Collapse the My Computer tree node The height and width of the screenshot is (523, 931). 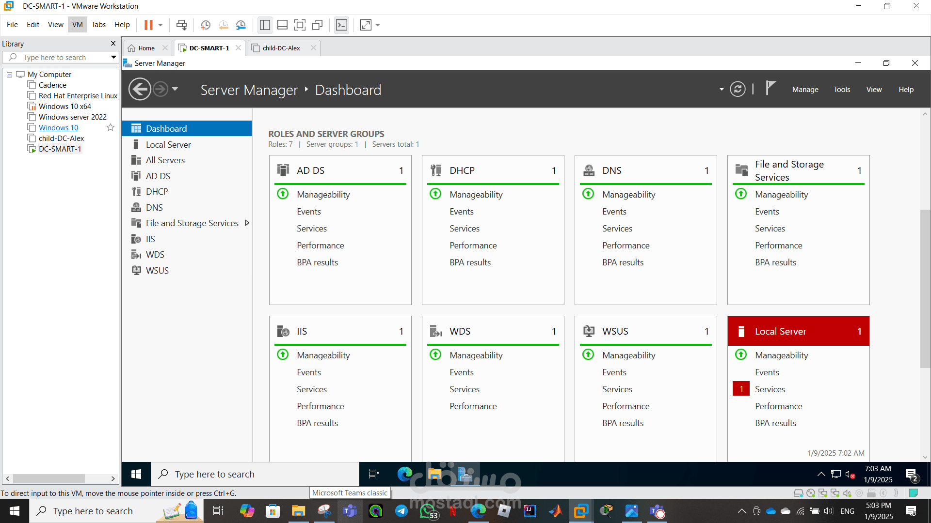pos(9,75)
